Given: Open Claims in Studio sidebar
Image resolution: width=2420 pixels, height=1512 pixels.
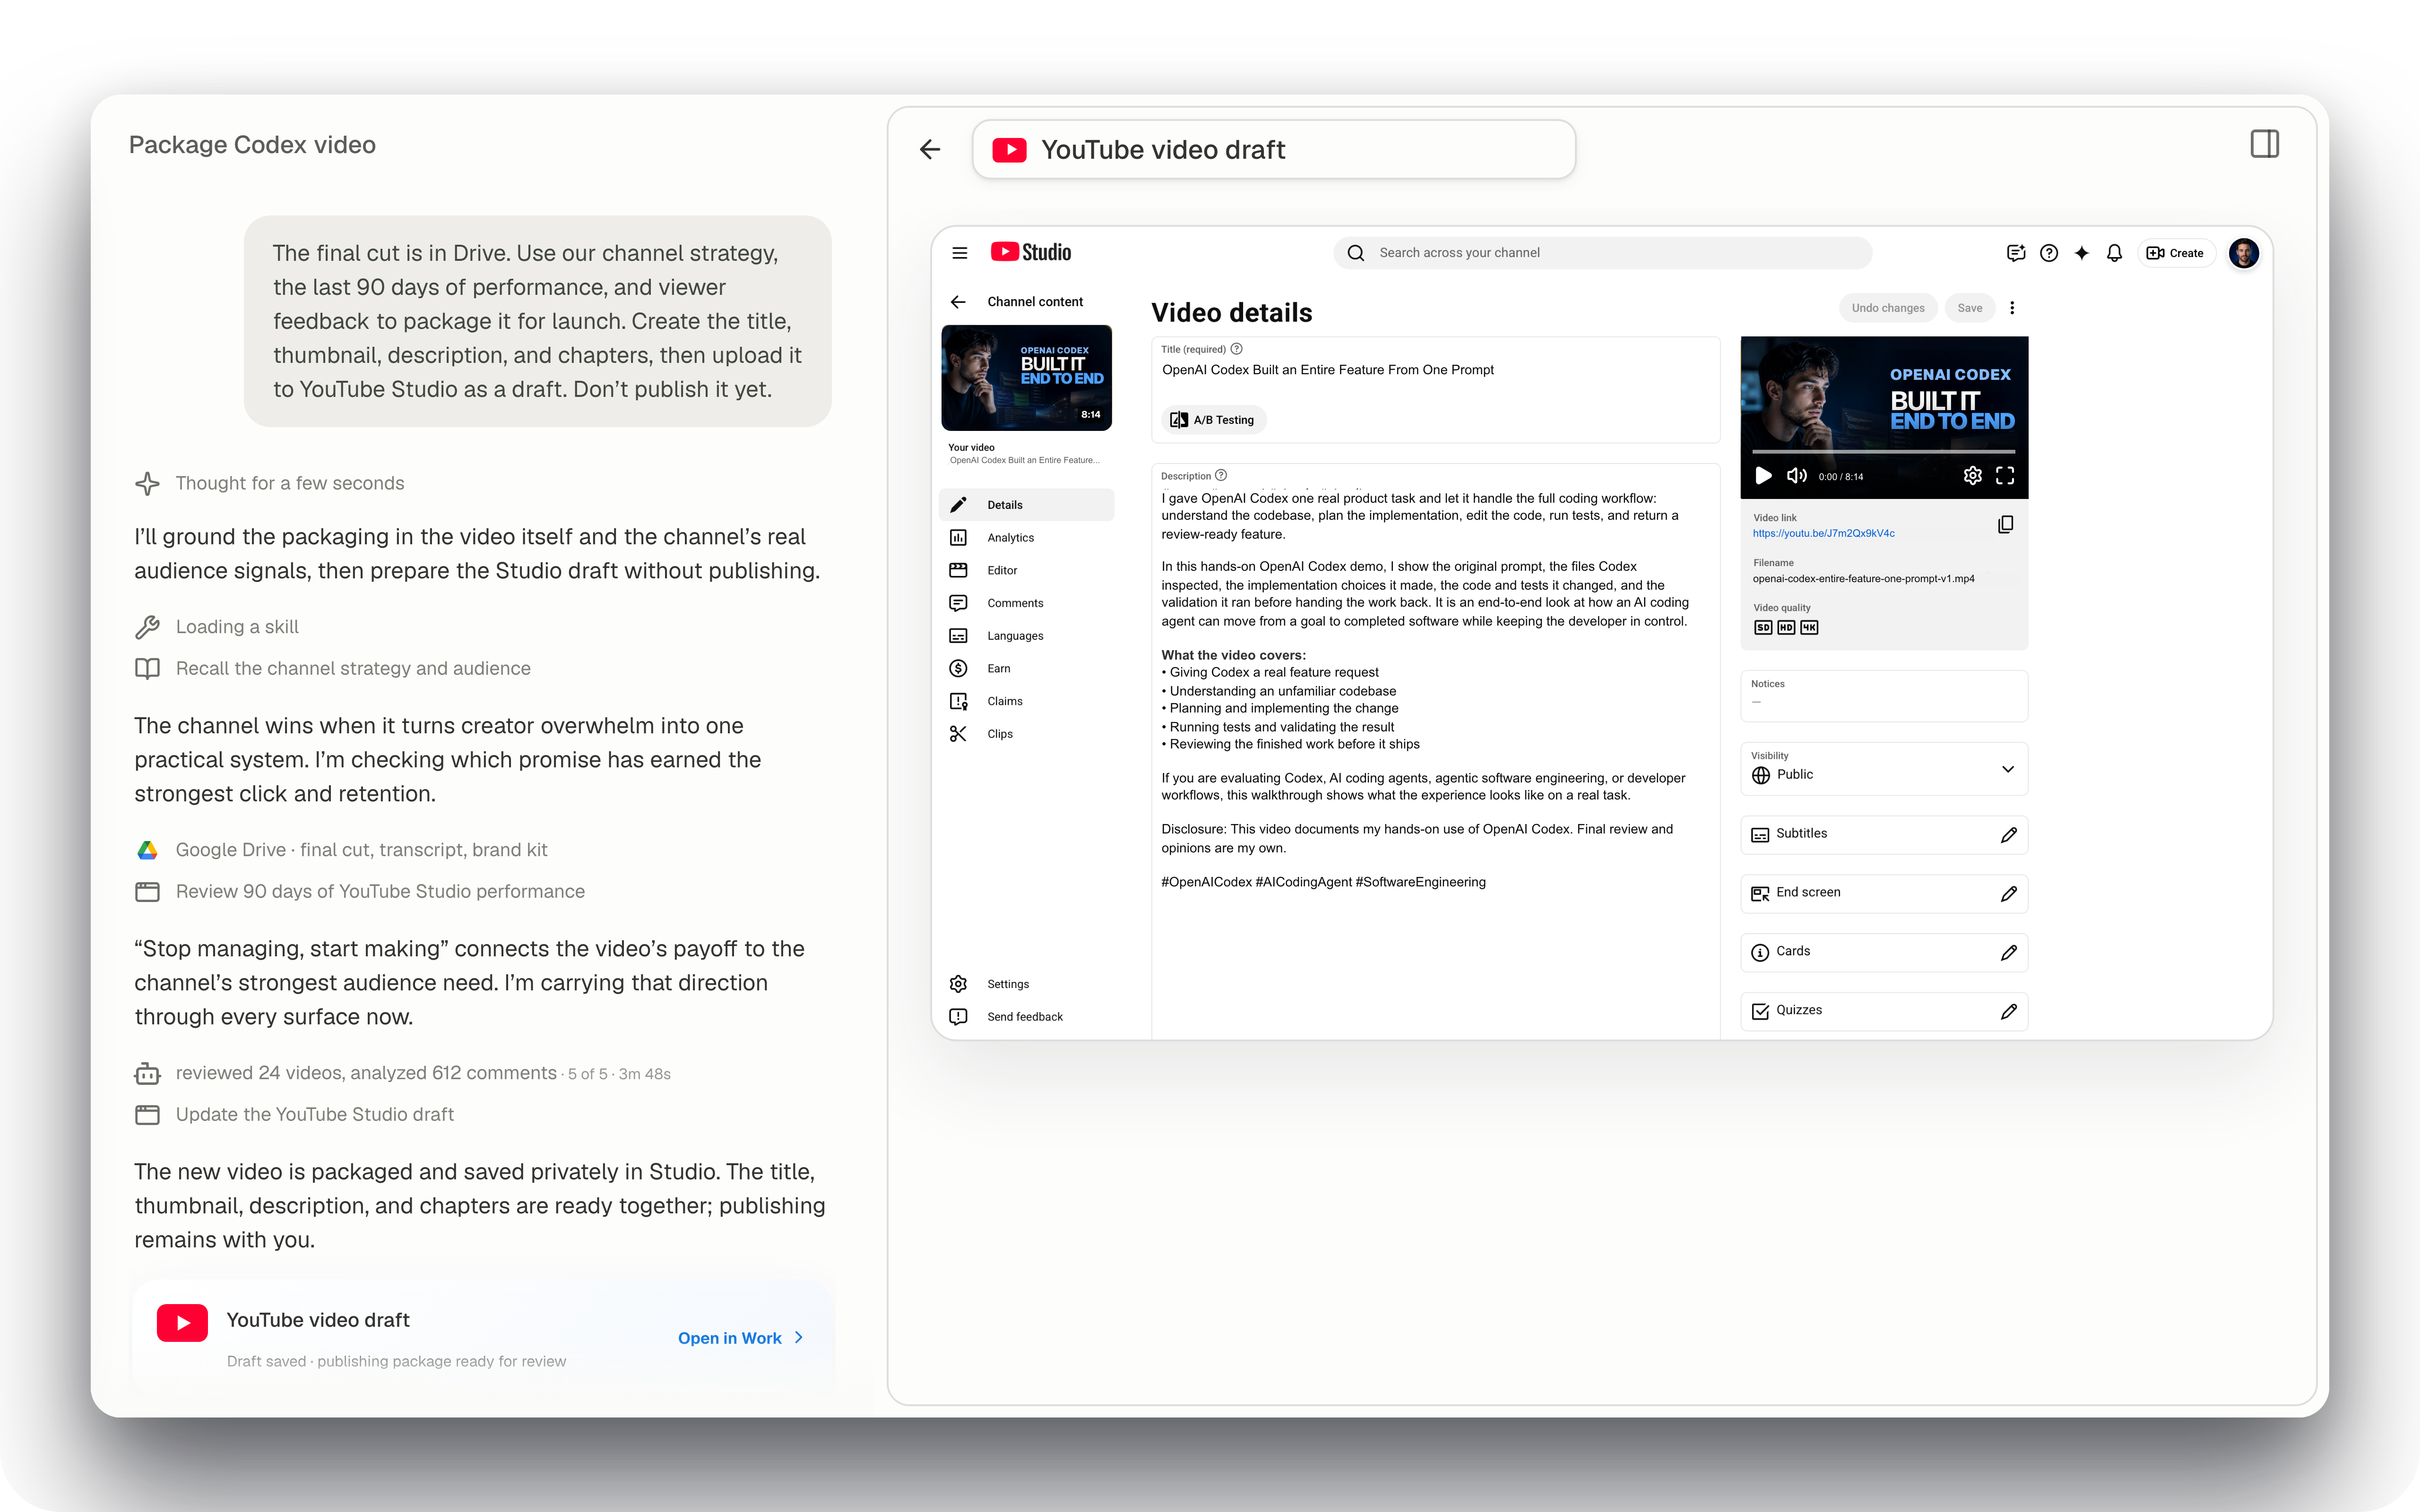Looking at the screenshot, I should 1027,701.
